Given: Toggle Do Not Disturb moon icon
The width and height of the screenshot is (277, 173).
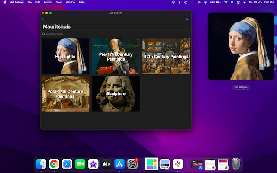Looking at the screenshot, I should pos(192,2).
